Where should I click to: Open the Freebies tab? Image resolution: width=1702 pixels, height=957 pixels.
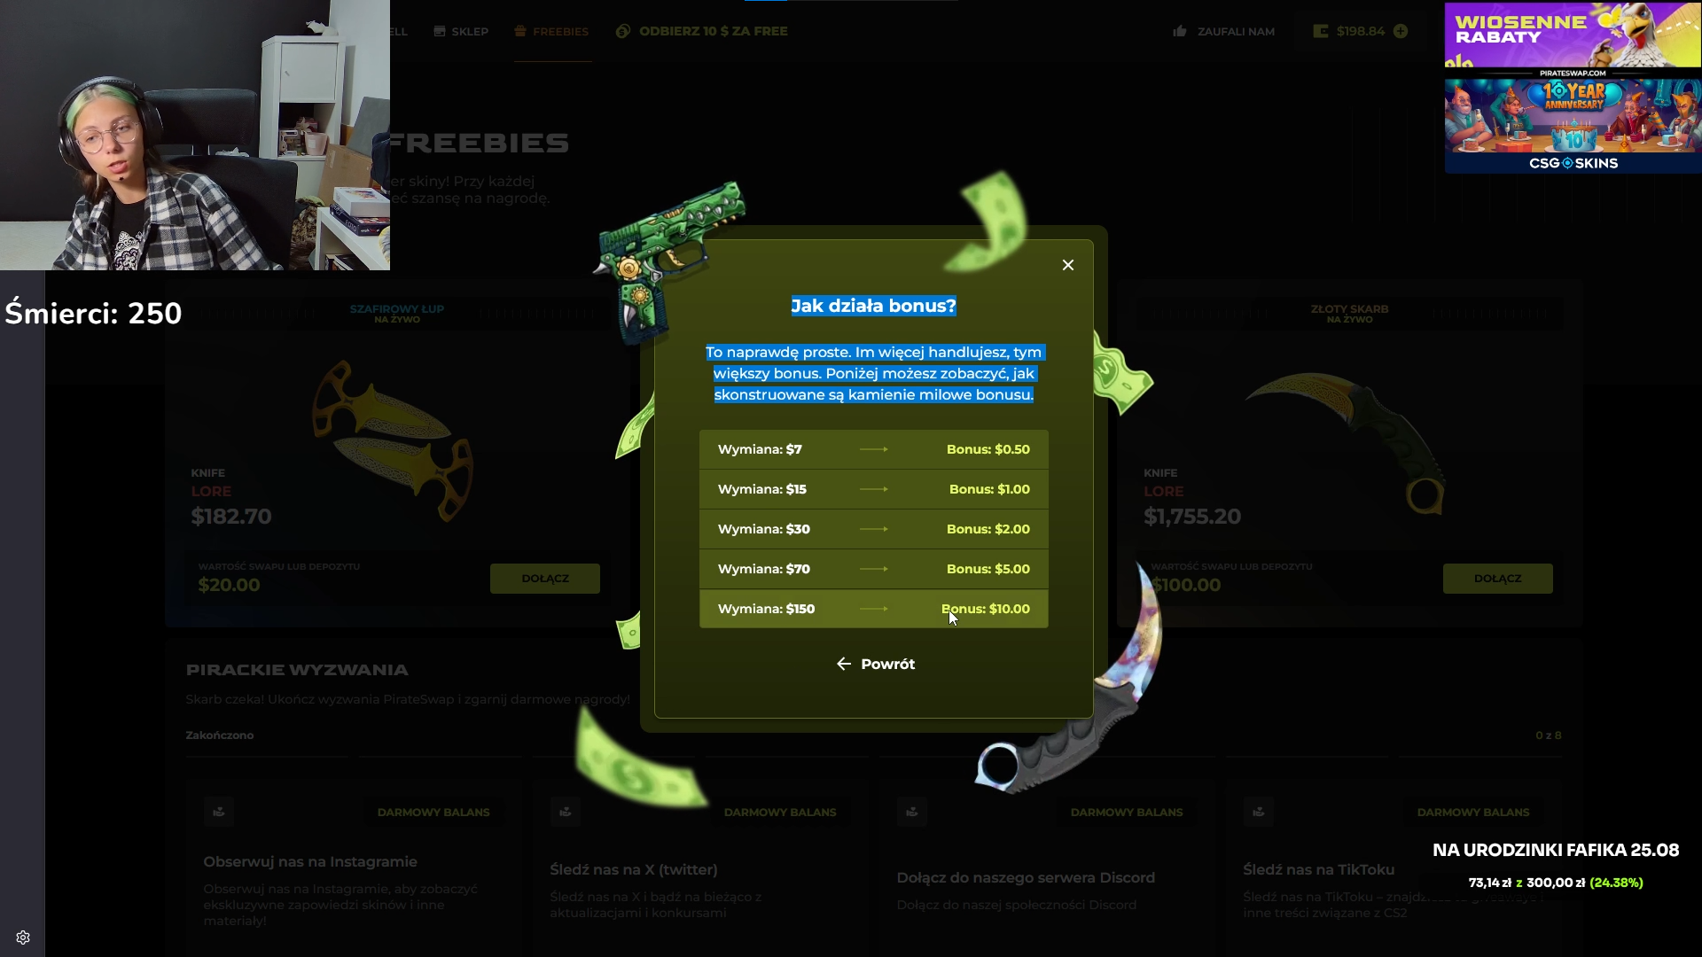pos(560,31)
